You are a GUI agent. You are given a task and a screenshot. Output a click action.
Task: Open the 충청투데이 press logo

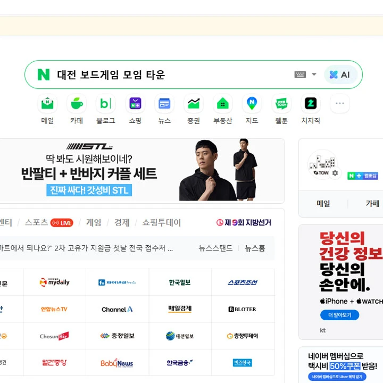(243, 336)
